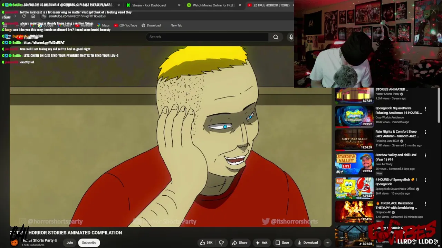Open Horror Shorts Party channel name link
The width and height of the screenshot is (442, 248).
click(38, 240)
